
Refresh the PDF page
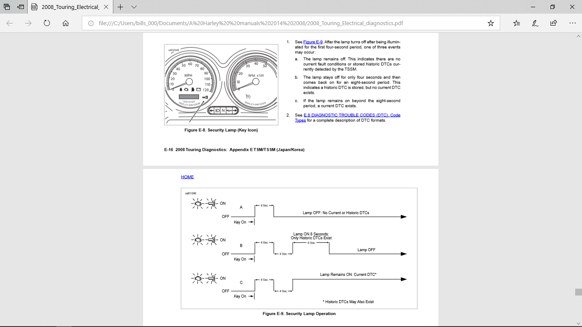click(47, 23)
